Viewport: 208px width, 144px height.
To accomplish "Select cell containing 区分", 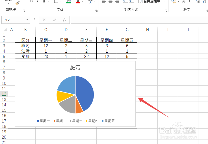I will (25, 40).
